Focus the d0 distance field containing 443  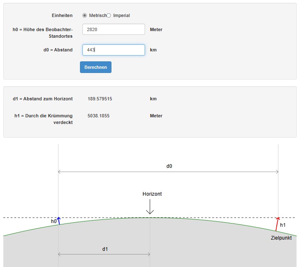(114, 50)
